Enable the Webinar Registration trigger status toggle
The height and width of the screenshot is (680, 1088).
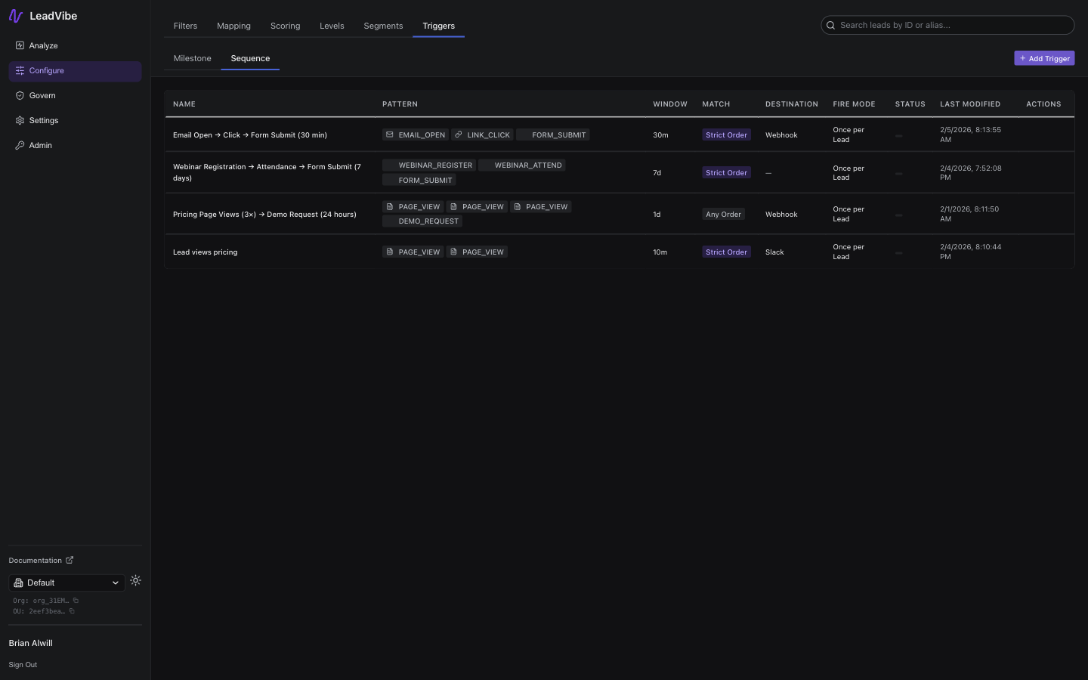coord(899,173)
